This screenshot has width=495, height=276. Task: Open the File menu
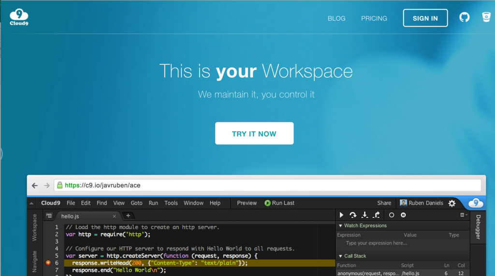point(71,203)
